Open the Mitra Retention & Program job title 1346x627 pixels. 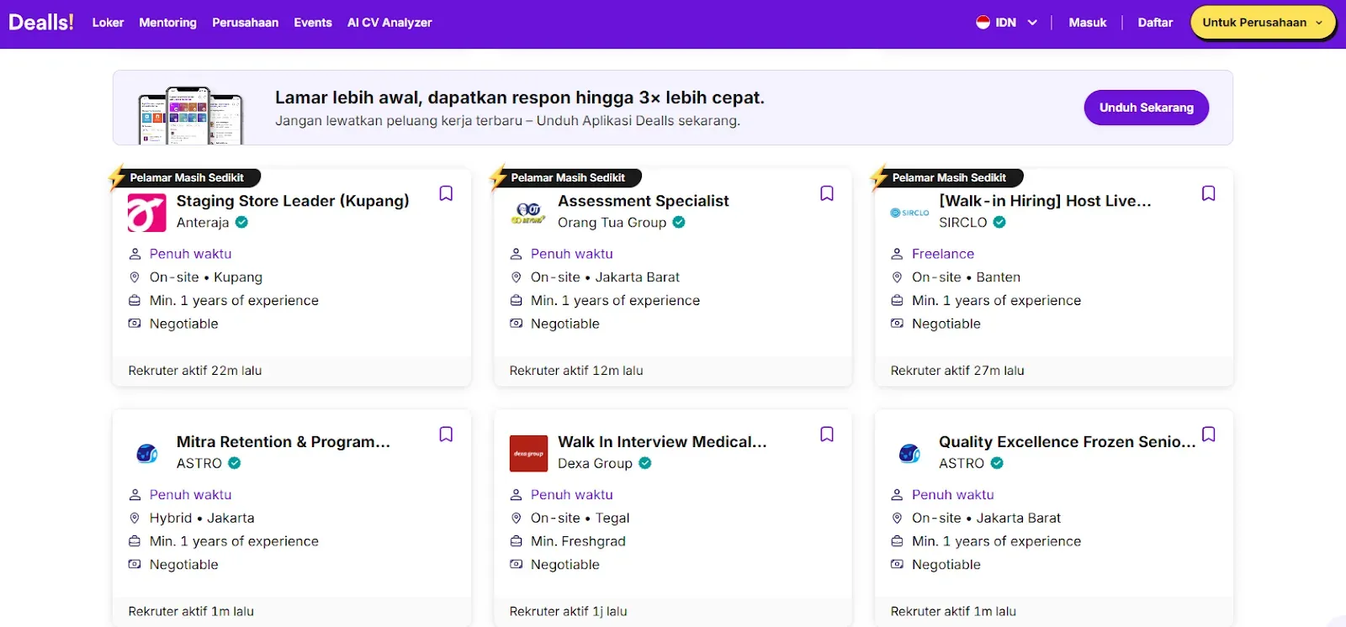coord(284,442)
